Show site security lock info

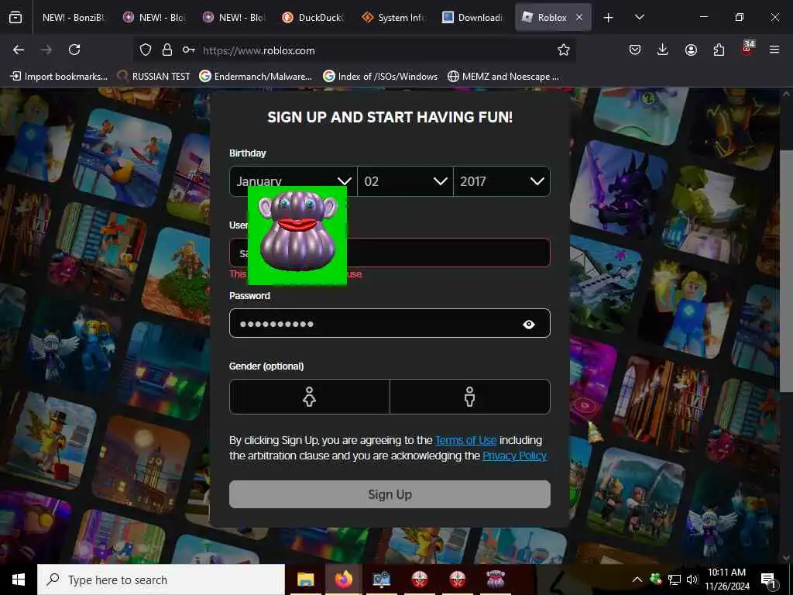(x=167, y=50)
